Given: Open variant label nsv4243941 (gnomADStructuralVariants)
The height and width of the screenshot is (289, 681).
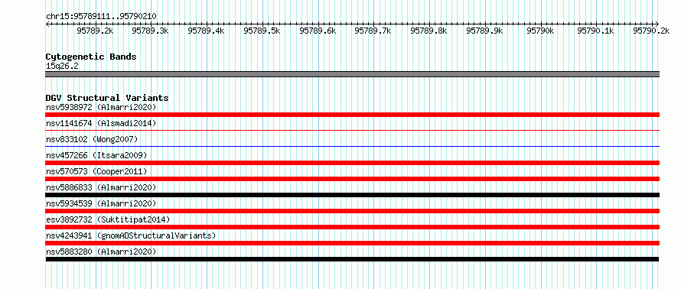Looking at the screenshot, I should (x=131, y=235).
